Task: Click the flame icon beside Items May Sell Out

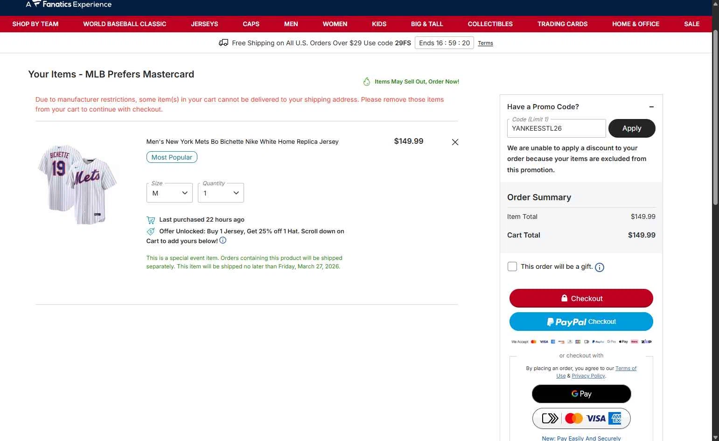Action: [x=367, y=82]
